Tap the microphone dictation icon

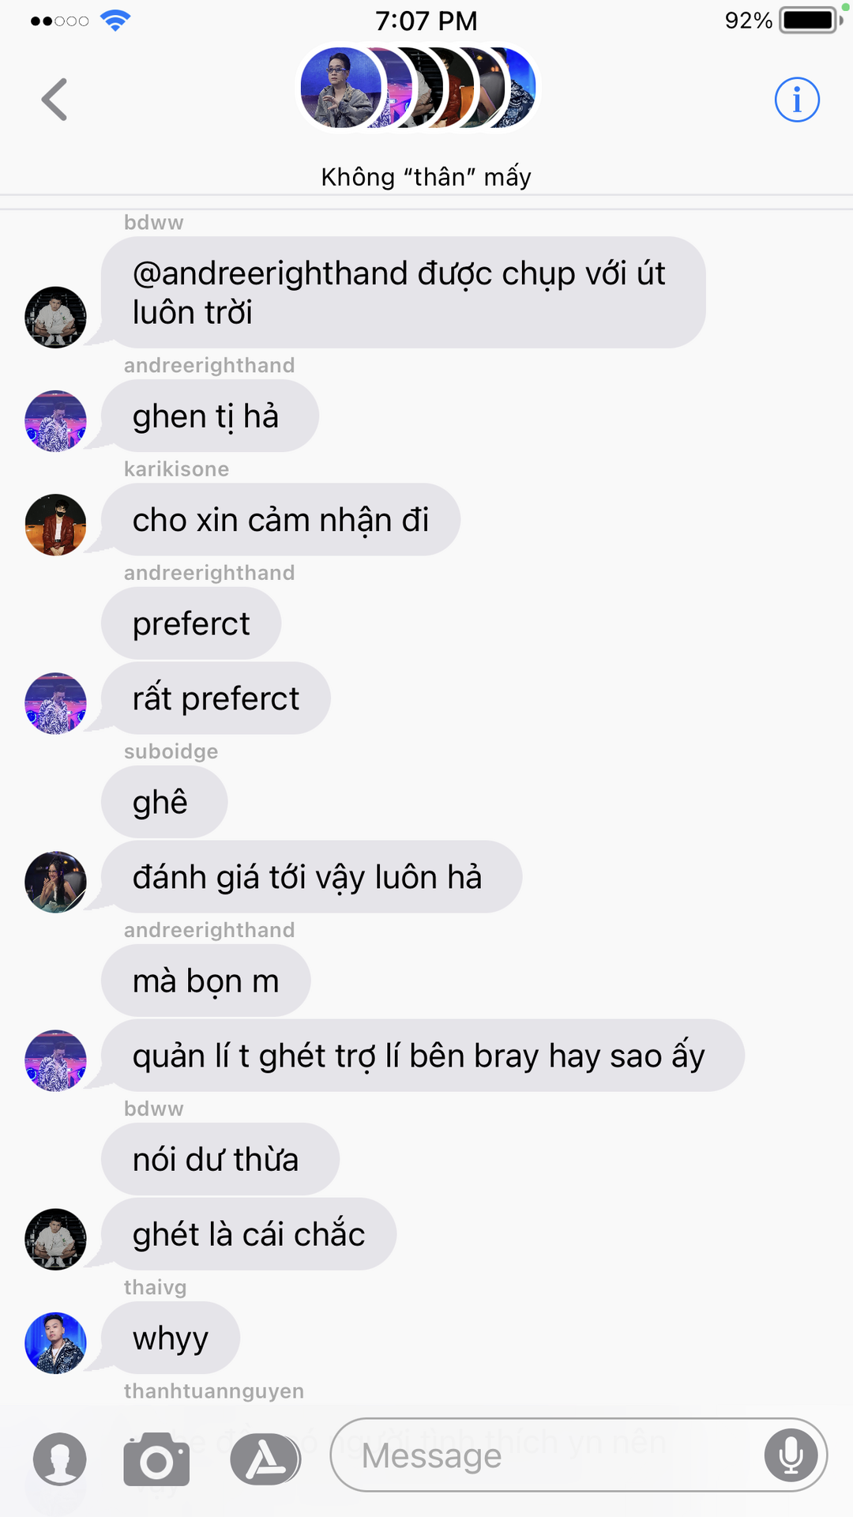791,1455
